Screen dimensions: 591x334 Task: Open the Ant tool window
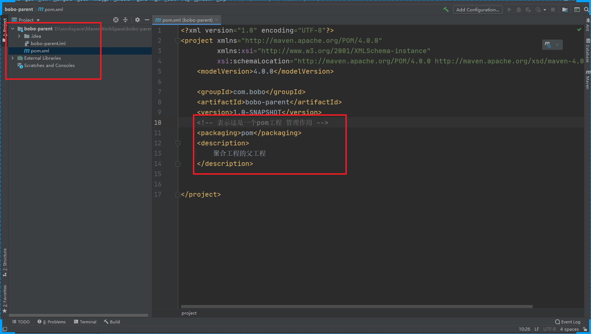tap(588, 25)
